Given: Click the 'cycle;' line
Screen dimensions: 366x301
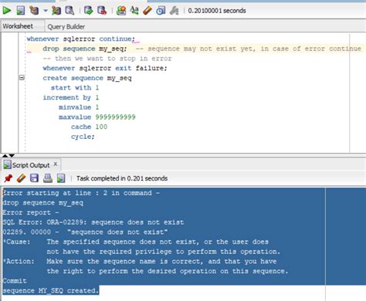Looking at the screenshot, I should click(83, 137).
